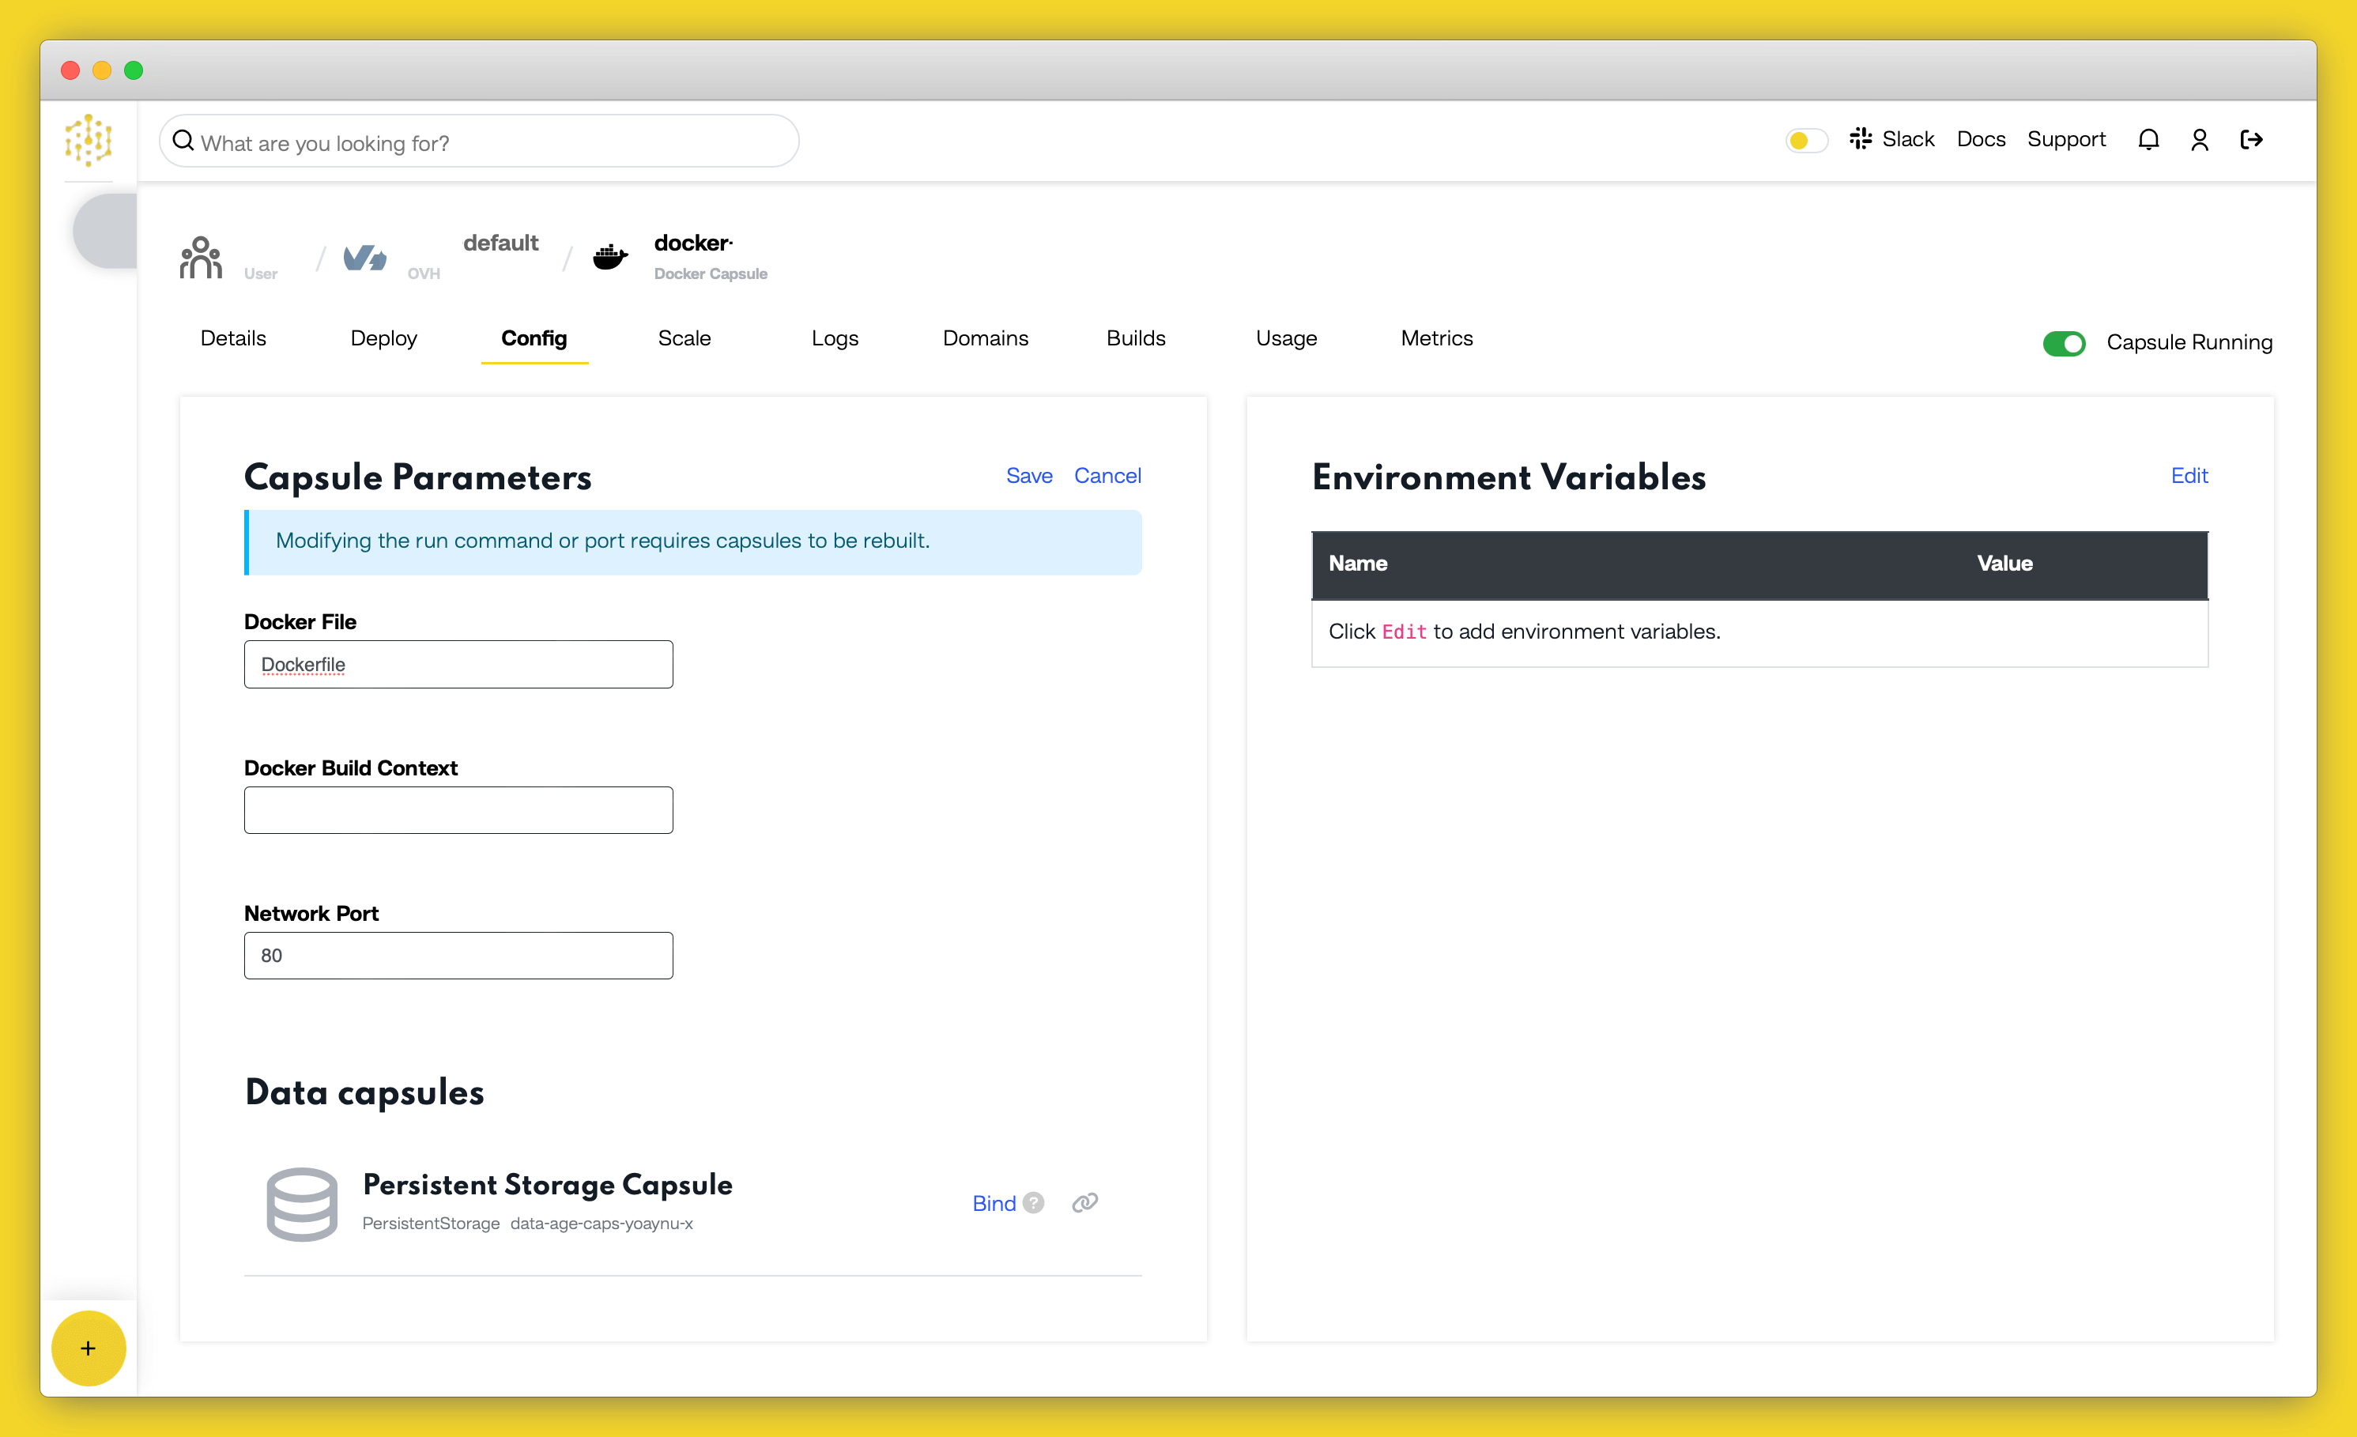Screen dimensions: 2357x1437
Task: Turn off the Capsule Running toggle
Action: (x=2063, y=342)
